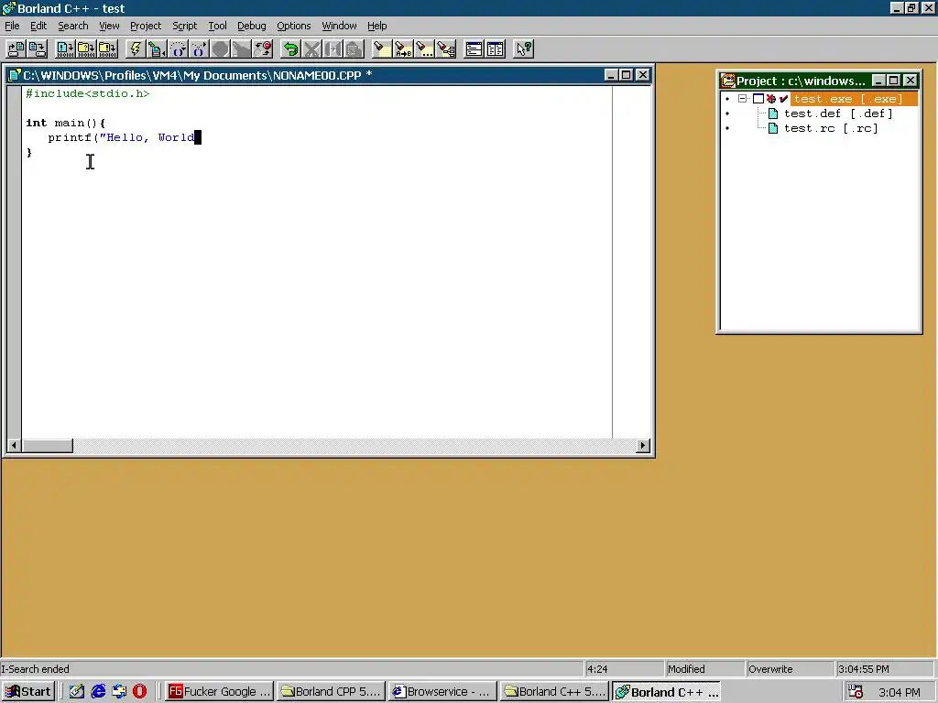Click editor horizontal scrollbar left arrow

13,446
